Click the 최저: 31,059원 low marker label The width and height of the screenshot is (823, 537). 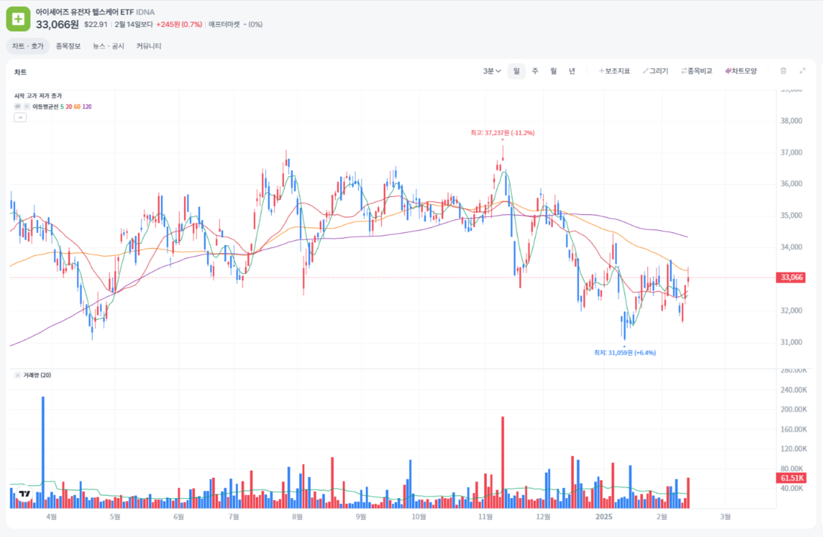[625, 352]
